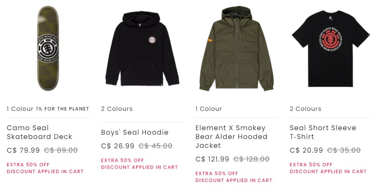This screenshot has height=192, width=379.
Task: Click the C$ 26.99 hoodie price
Action: click(x=118, y=146)
